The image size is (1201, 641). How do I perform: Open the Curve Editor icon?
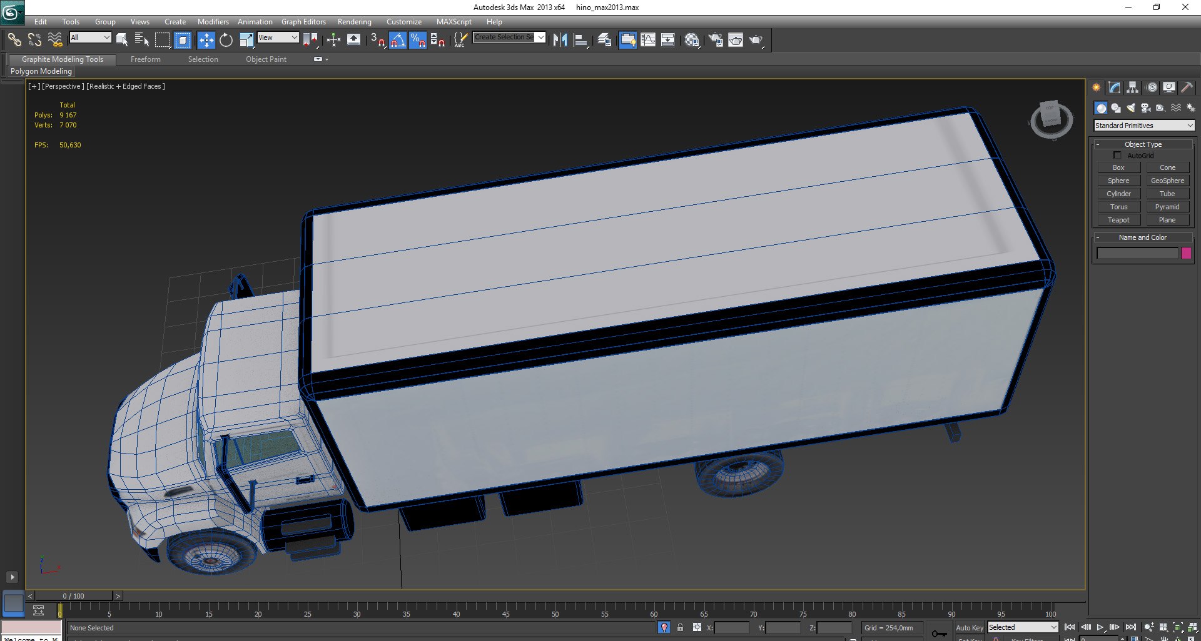click(648, 40)
